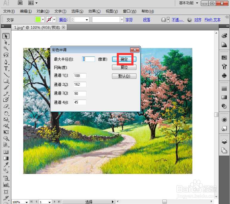
Task: Open the Brushes panel icon
Action: point(224,67)
